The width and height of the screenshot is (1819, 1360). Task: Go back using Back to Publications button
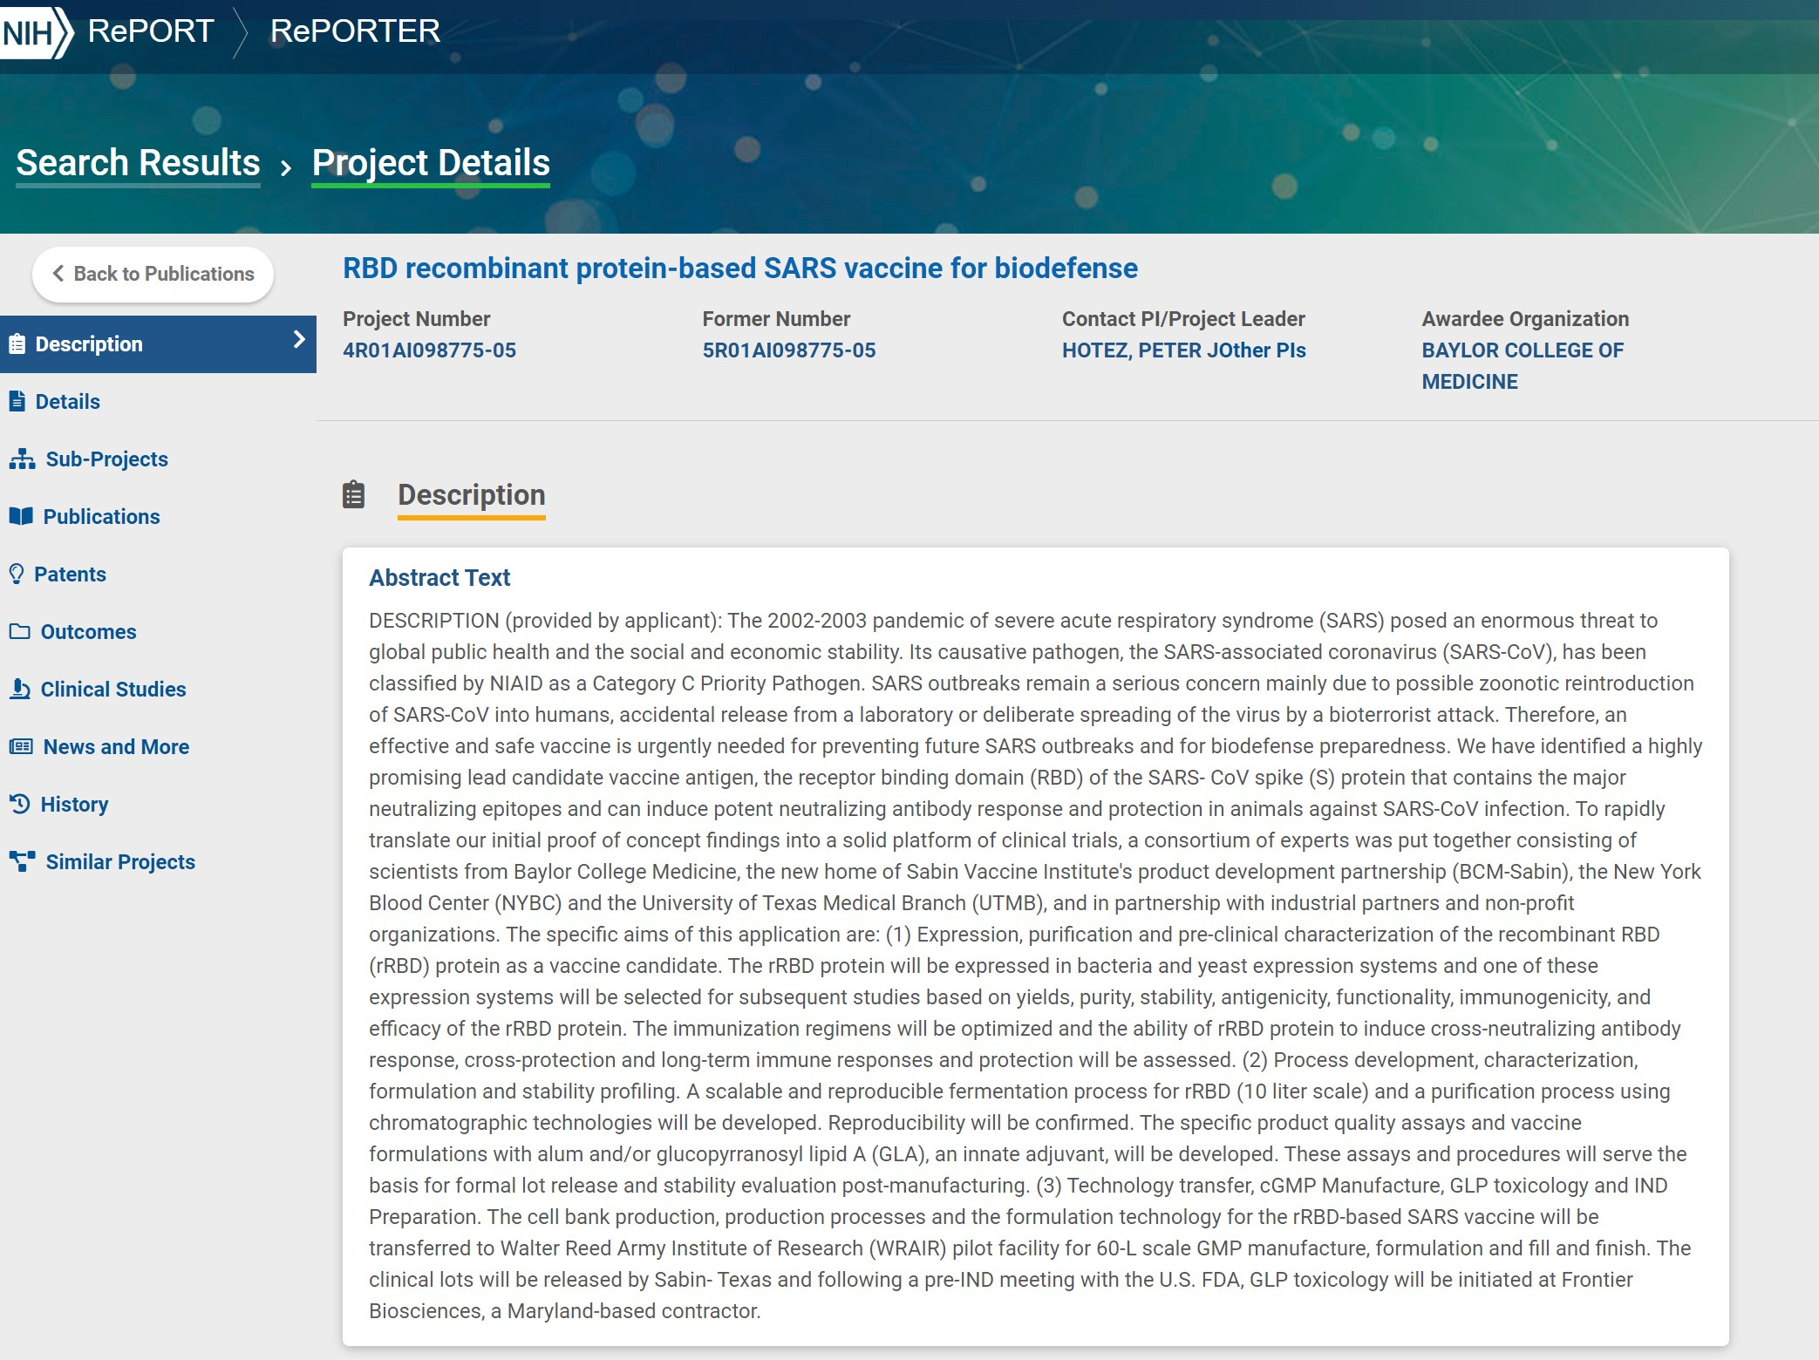[153, 274]
